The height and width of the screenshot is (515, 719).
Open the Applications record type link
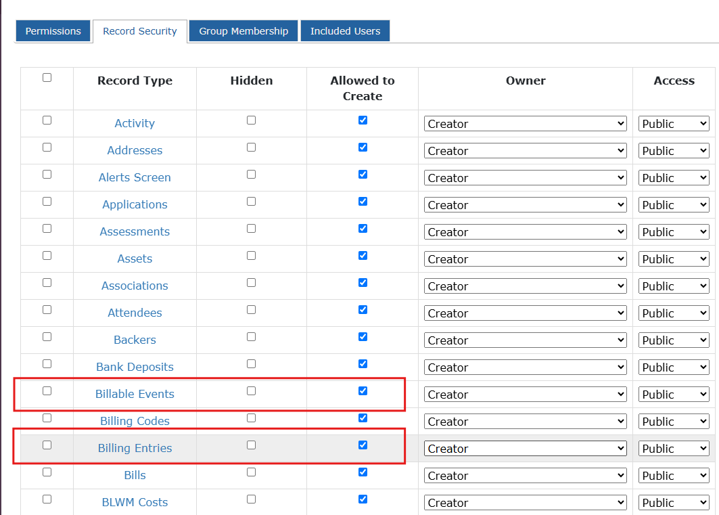point(135,204)
